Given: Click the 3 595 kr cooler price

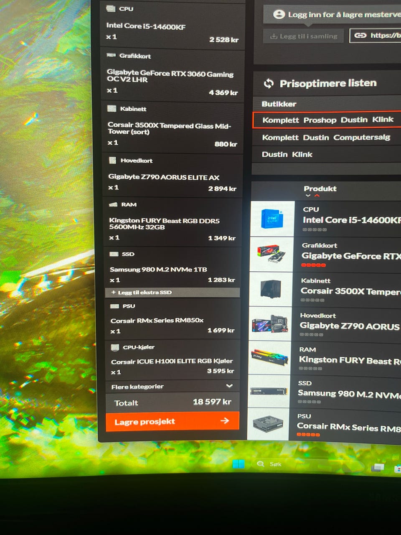Looking at the screenshot, I should (221, 371).
